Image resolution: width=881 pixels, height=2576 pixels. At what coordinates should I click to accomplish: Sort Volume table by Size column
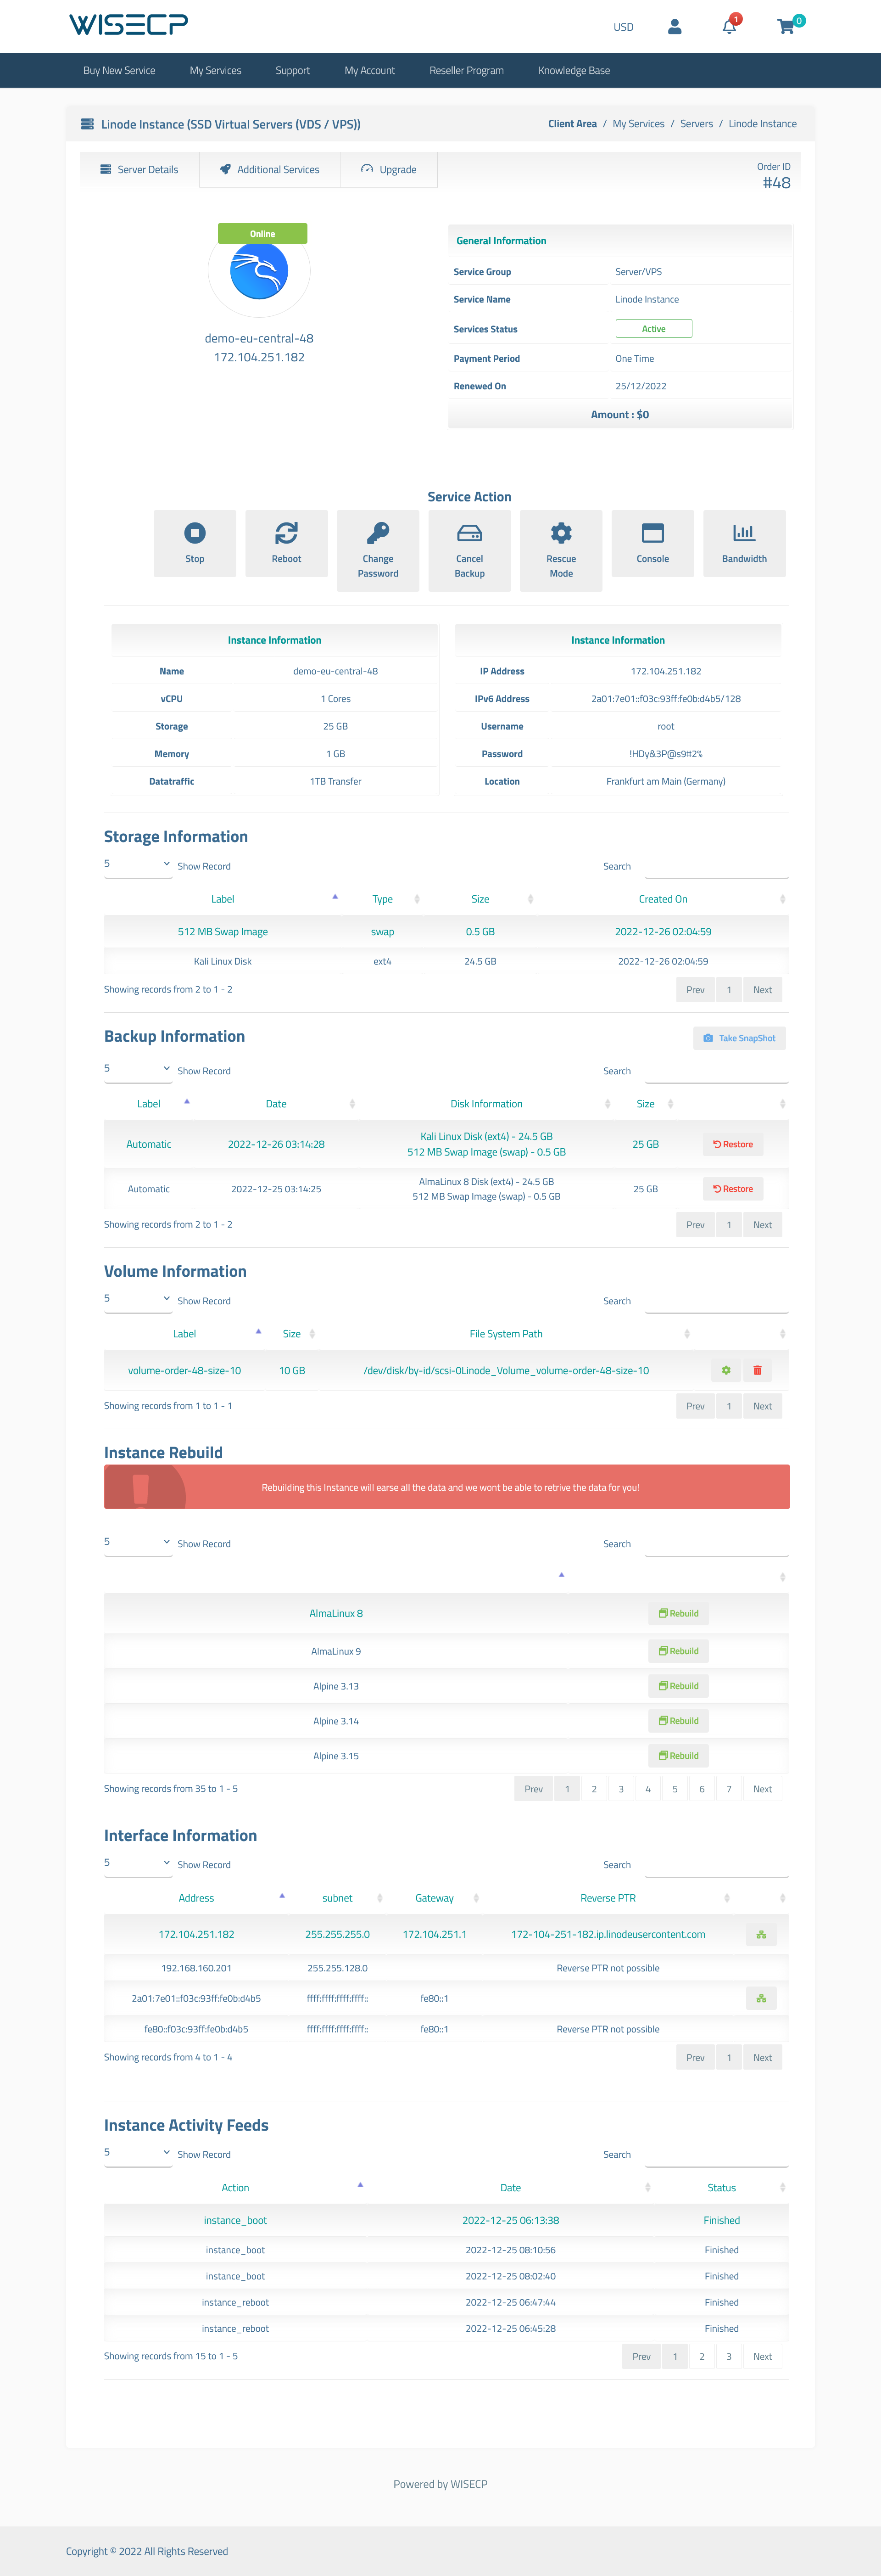tap(292, 1334)
